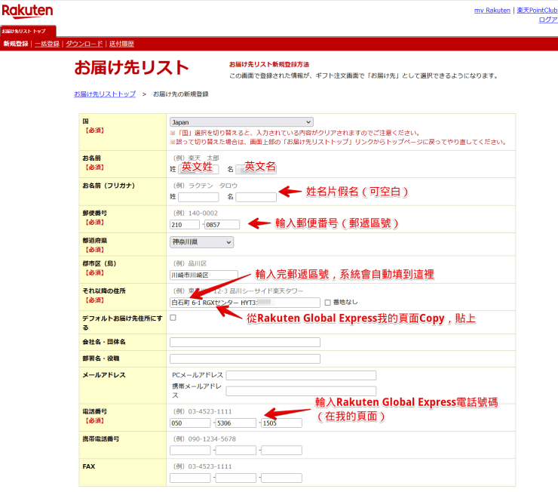Open the 都道府県 dropdown showing 神奈川県
The height and width of the screenshot is (492, 558).
pos(201,242)
